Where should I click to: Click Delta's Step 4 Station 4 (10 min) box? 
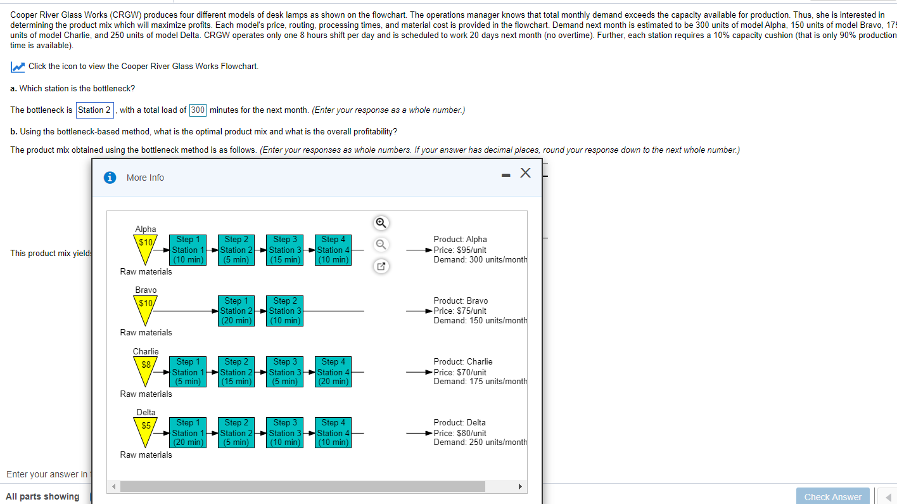pyautogui.click(x=334, y=433)
